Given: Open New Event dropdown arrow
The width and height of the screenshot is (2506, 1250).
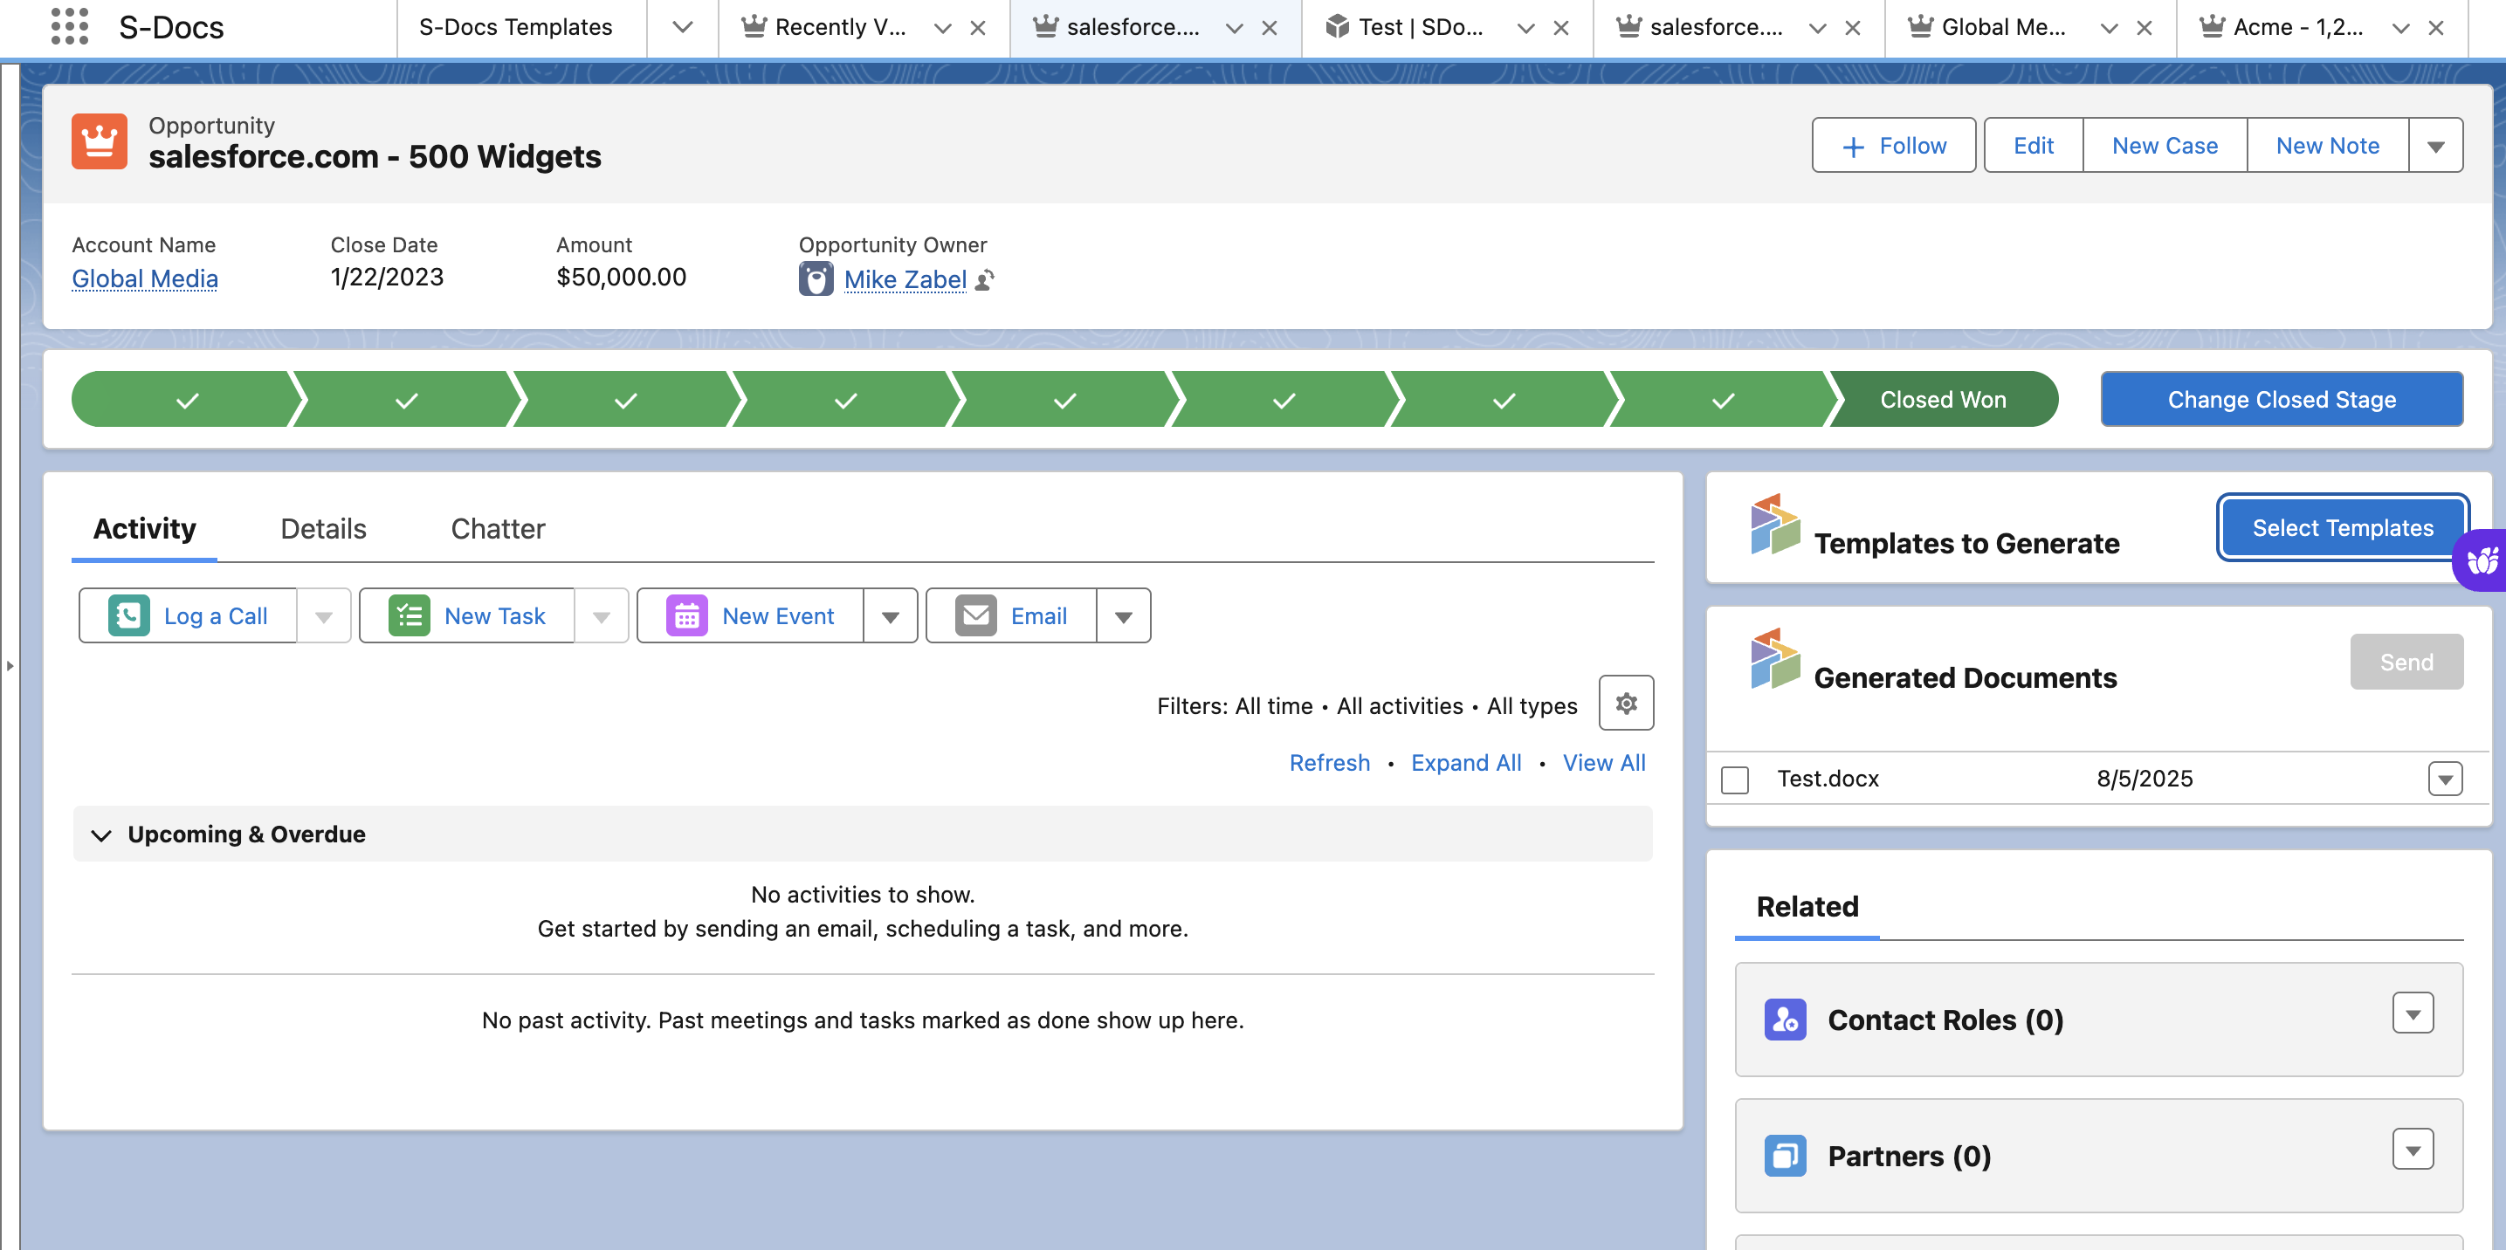Looking at the screenshot, I should pos(890,615).
